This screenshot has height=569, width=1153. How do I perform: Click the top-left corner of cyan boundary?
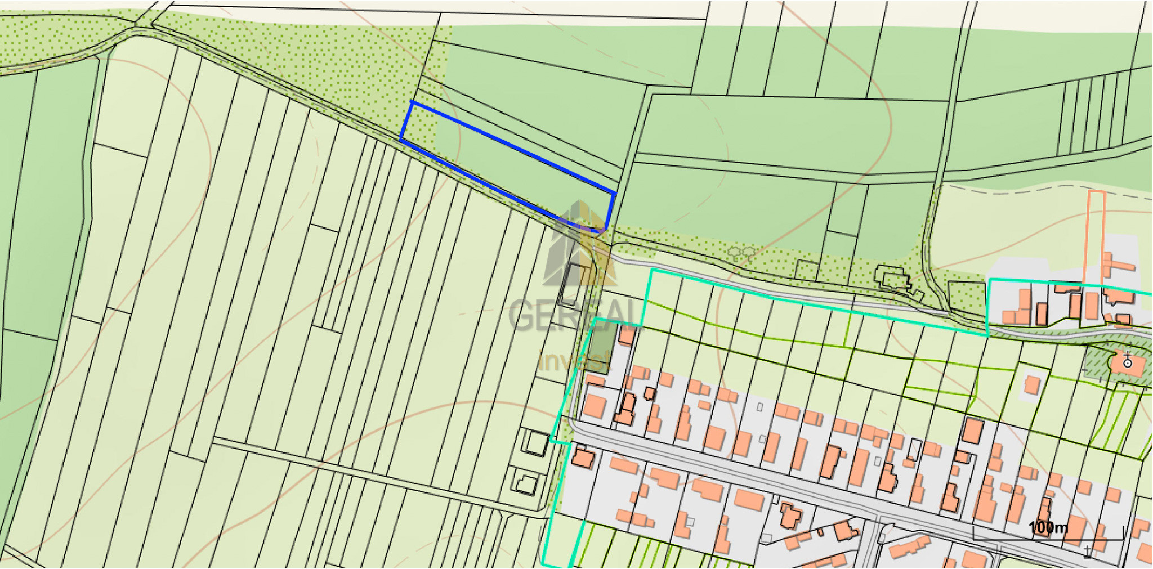[653, 271]
